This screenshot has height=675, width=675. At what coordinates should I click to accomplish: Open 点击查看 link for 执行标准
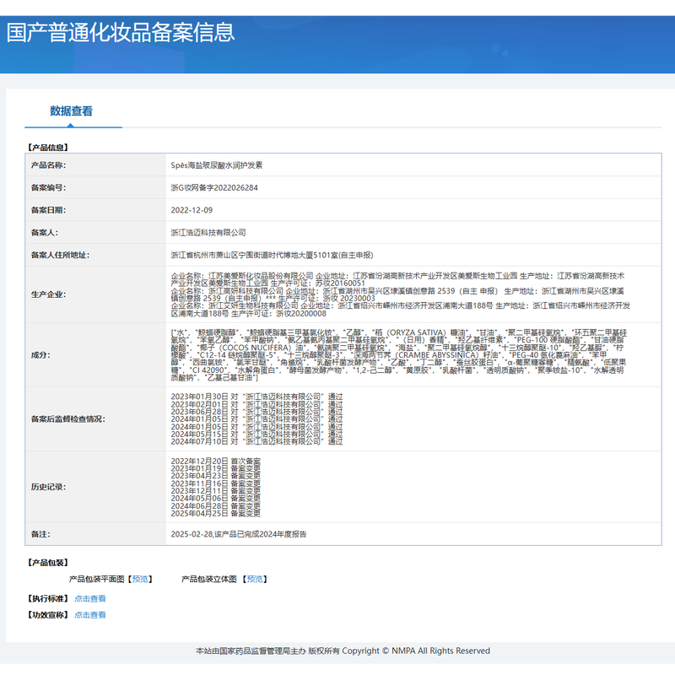(90, 598)
